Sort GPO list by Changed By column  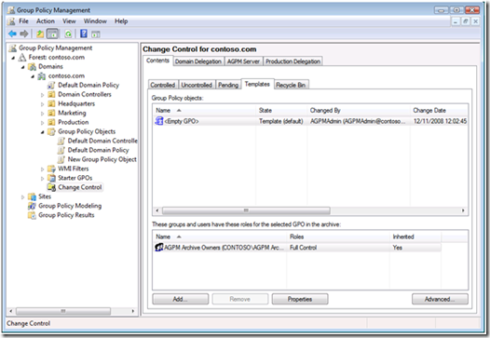coord(359,110)
